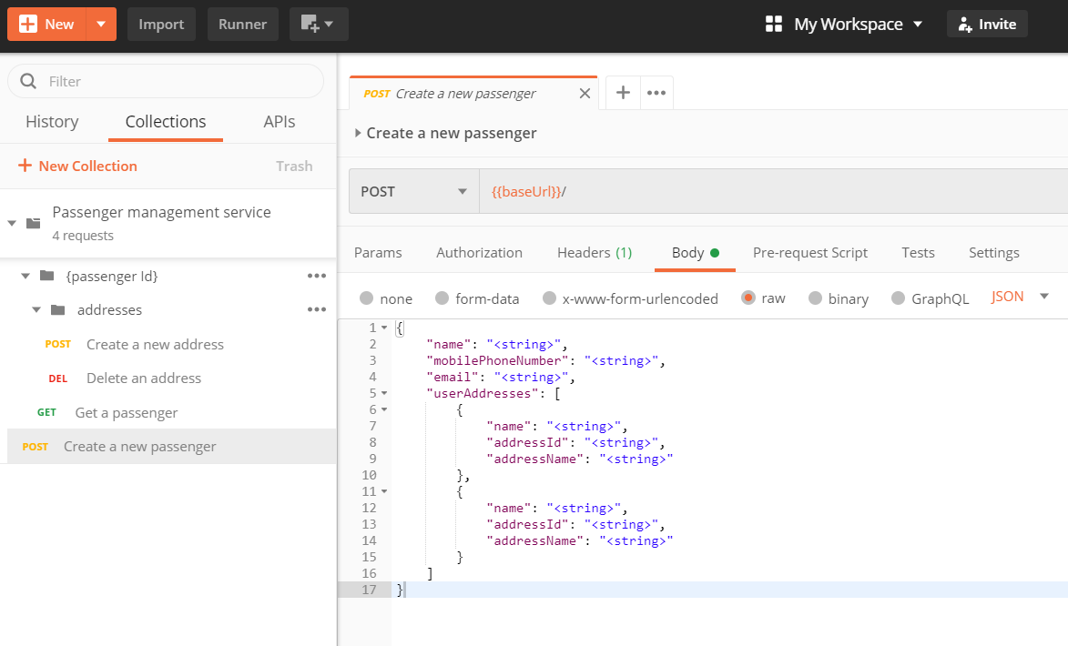Screen dimensions: 1068x646
Task: Switch to the History tab
Action: pyautogui.click(x=52, y=122)
